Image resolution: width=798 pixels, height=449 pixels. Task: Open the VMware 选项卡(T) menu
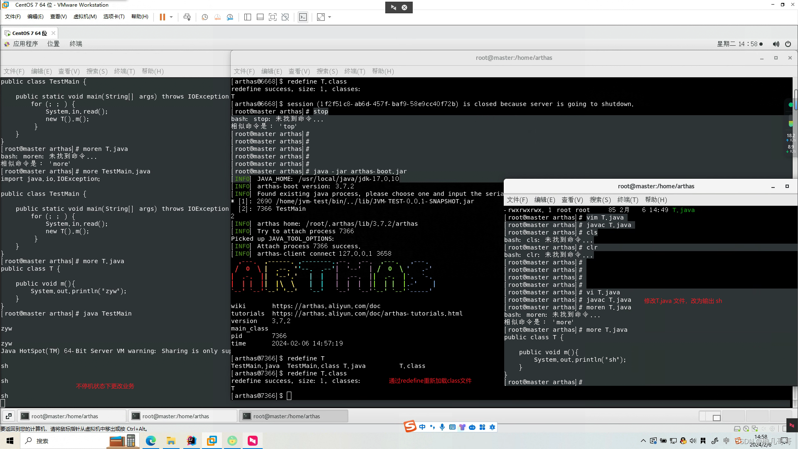(114, 17)
